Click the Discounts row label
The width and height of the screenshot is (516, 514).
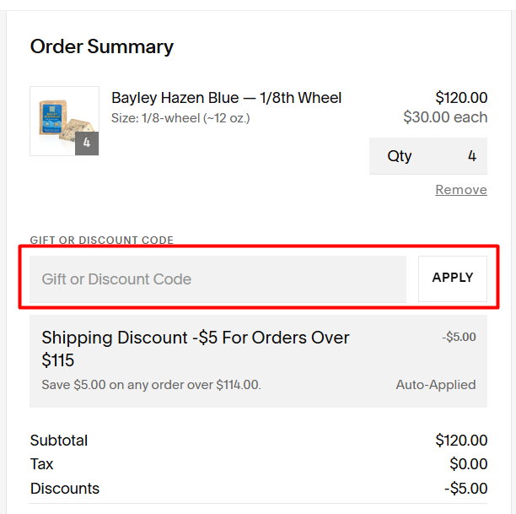coord(65,489)
